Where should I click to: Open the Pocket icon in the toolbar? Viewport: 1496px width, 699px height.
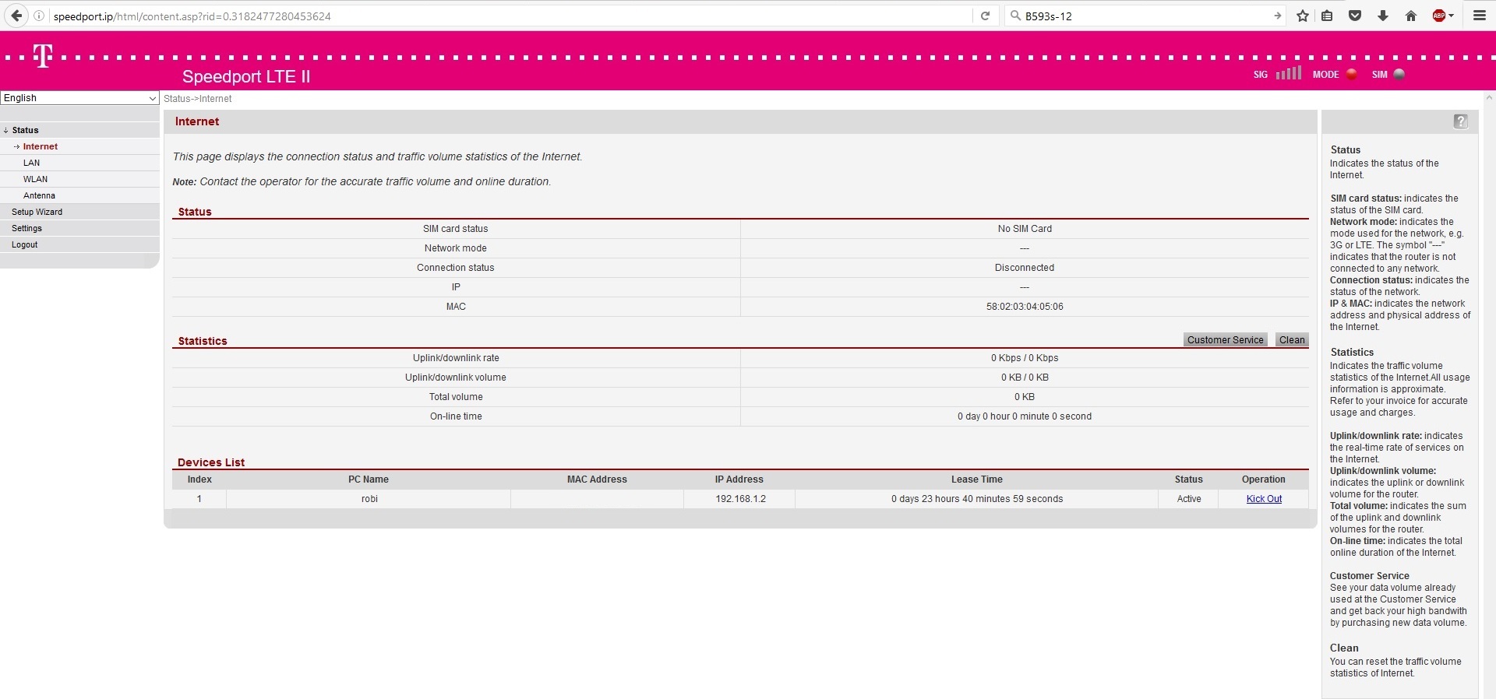1355,16
